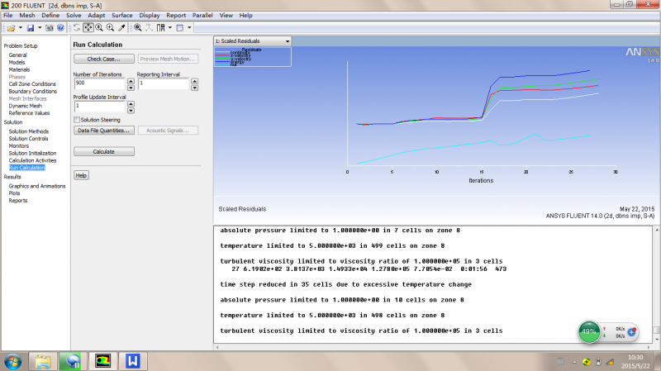Select Dynamic Mesh in the tree
Viewport: 661px width, 371px height.
click(x=26, y=106)
